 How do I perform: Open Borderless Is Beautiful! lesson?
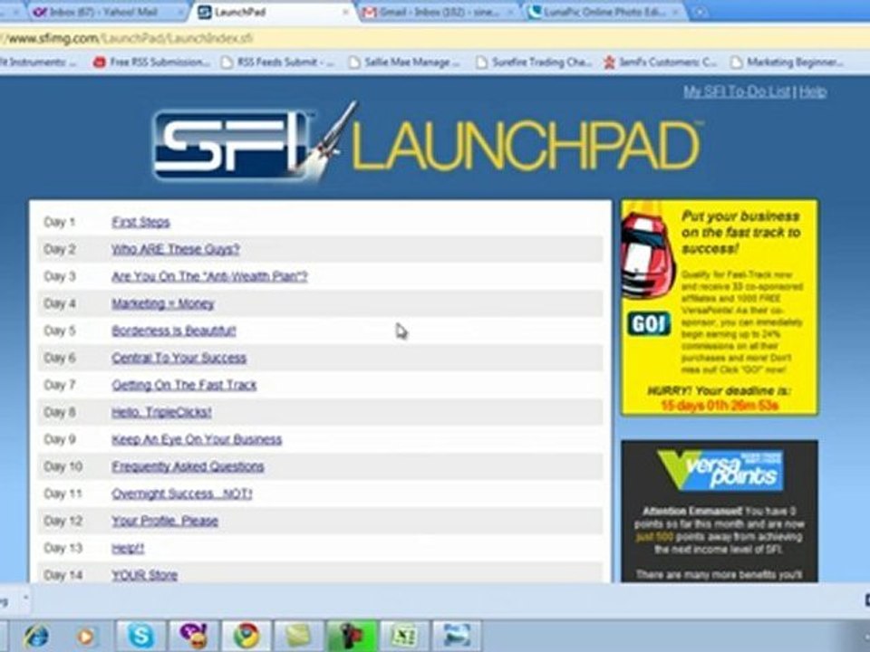[174, 331]
